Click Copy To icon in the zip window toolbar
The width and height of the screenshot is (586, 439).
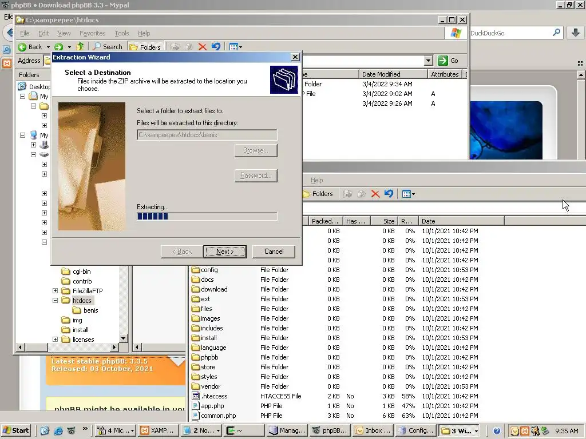(362, 194)
